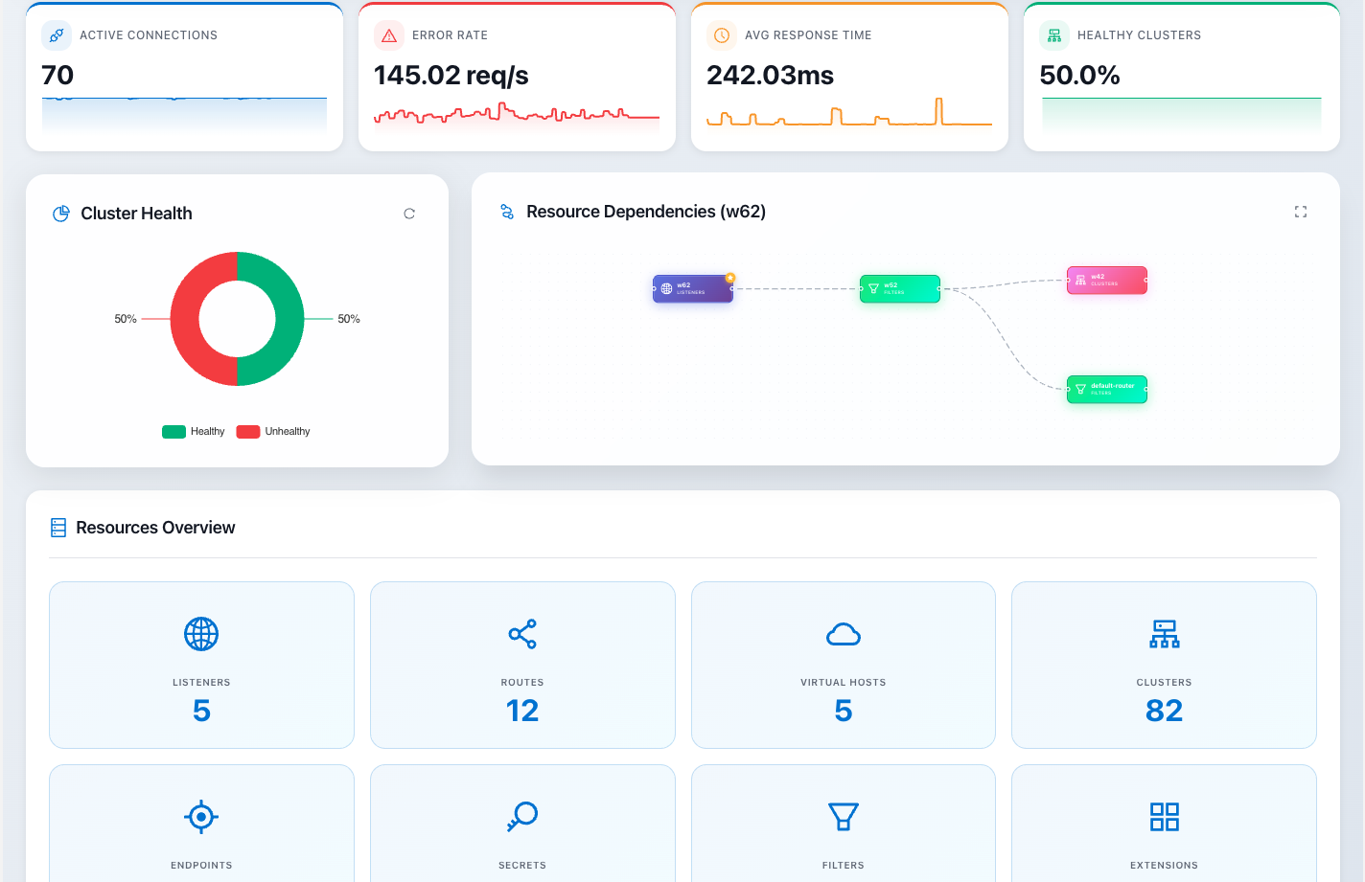Select the Clusters icon above the count 82
Viewport: 1365px width, 882px height.
[1164, 633]
